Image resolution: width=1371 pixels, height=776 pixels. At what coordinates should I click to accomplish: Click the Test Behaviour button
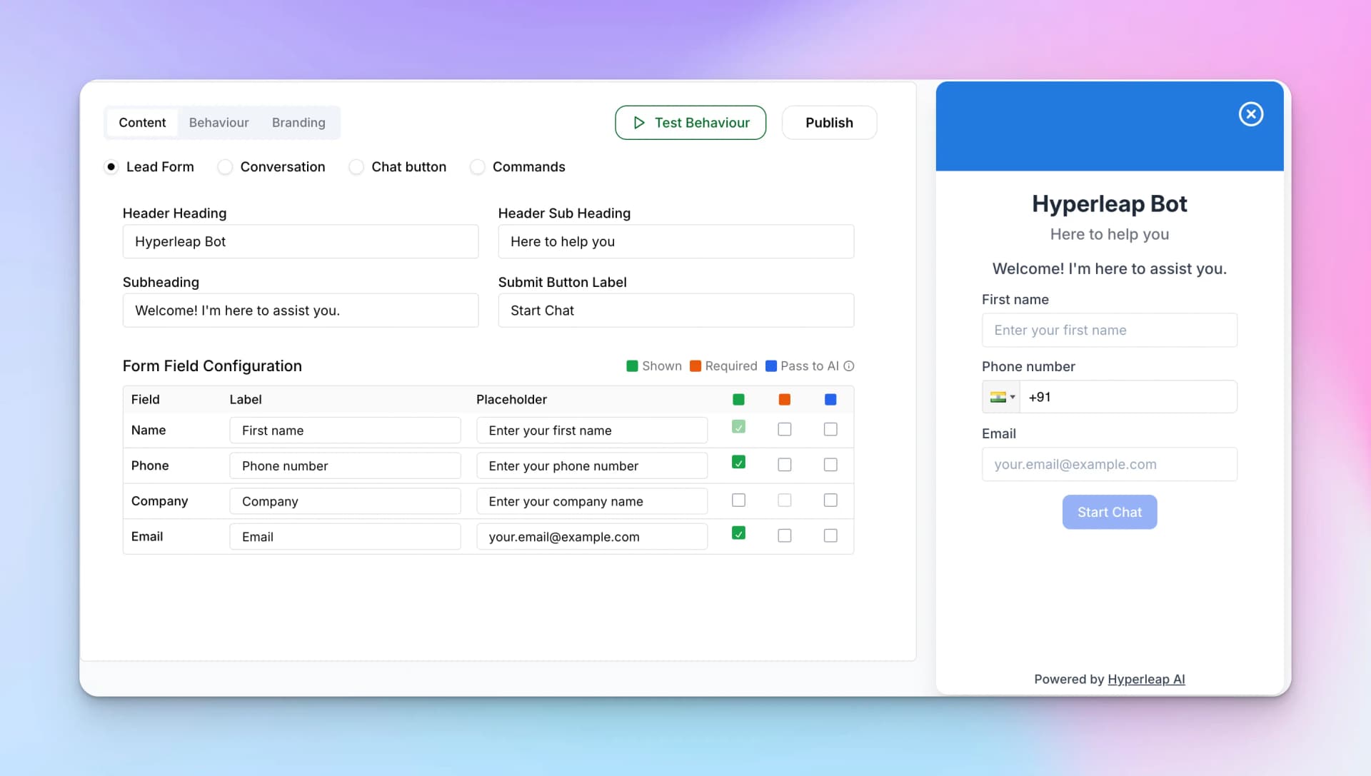pos(690,123)
